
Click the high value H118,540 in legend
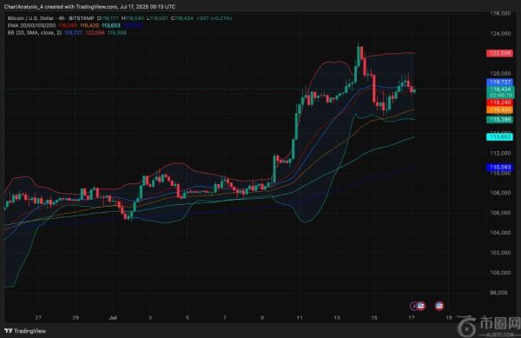132,18
